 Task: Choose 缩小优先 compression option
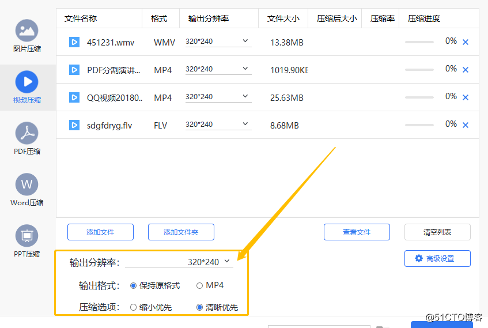coord(133,307)
